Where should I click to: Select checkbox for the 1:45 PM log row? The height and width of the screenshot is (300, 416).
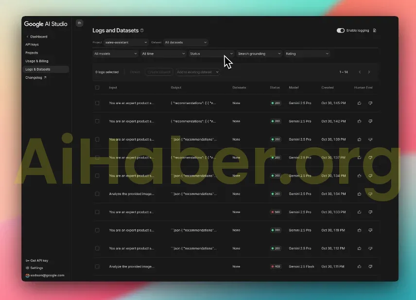pos(97,103)
